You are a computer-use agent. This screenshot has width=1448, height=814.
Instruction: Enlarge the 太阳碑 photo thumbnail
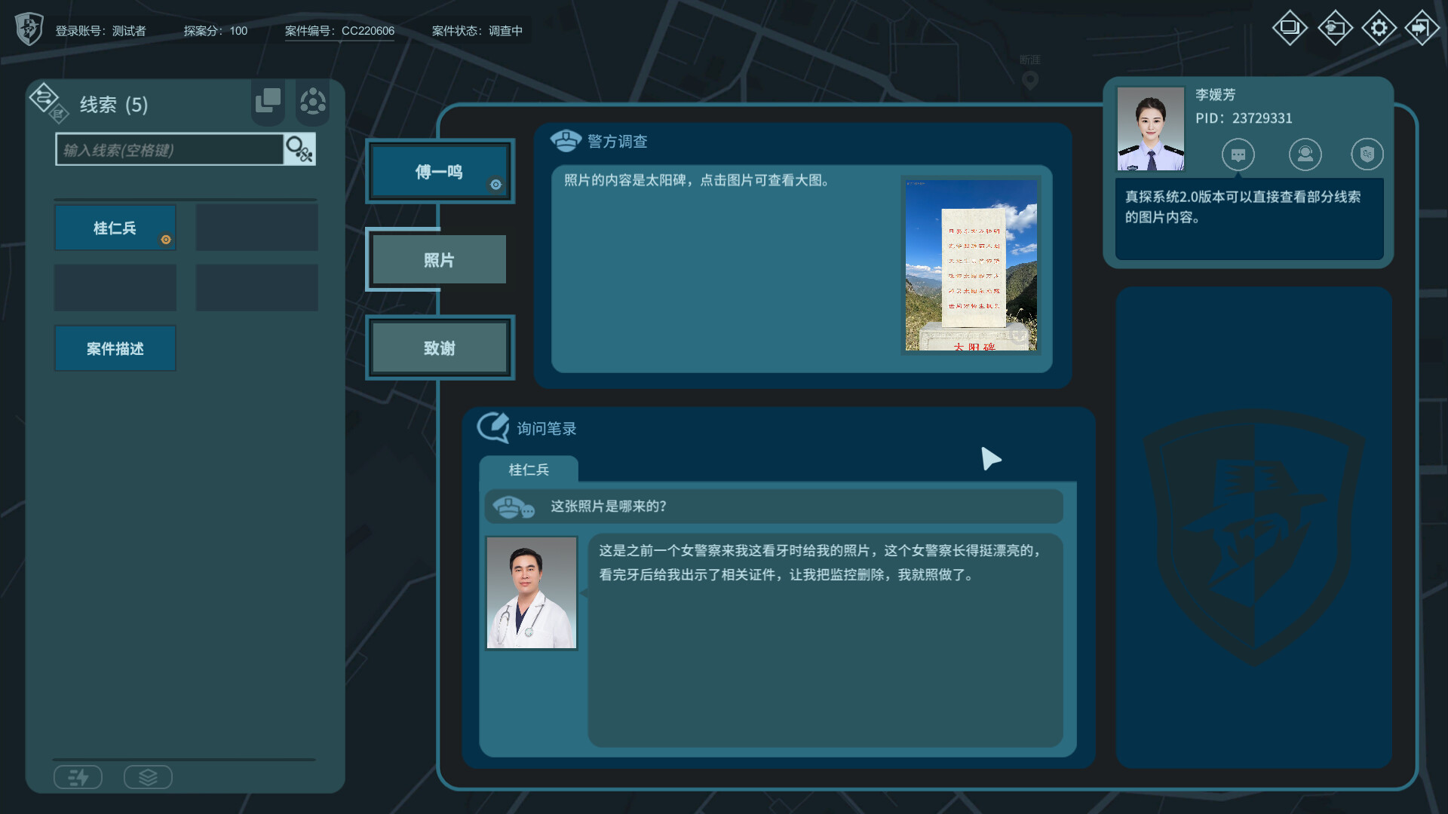point(971,265)
